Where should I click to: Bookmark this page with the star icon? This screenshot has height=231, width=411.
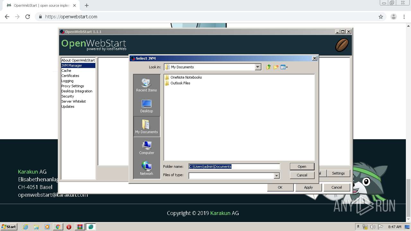click(x=381, y=17)
